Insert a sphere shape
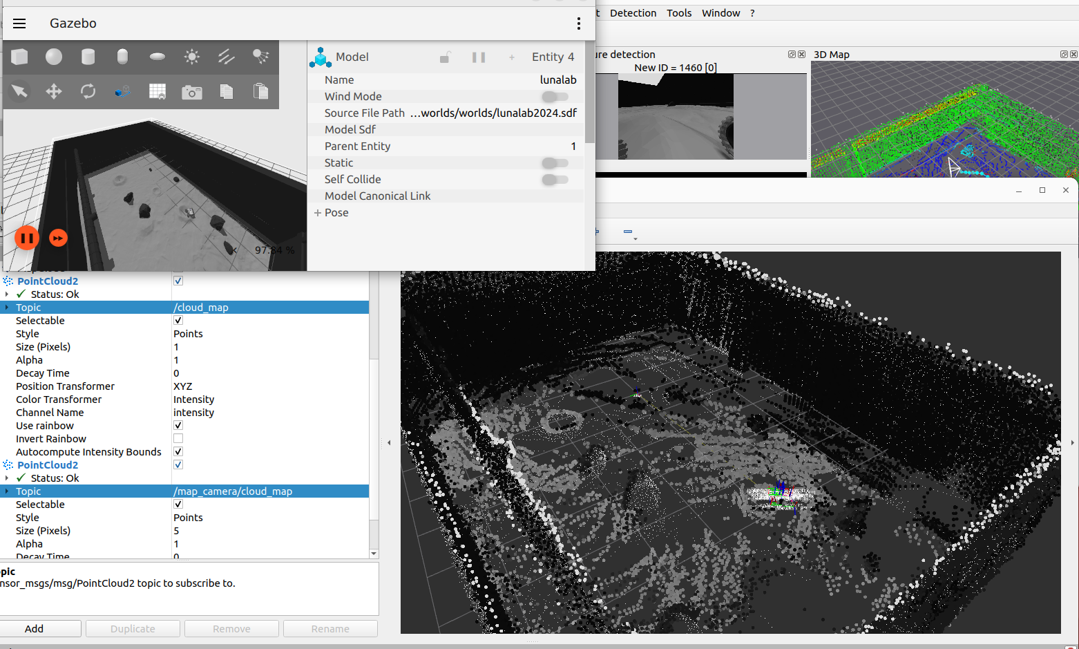 tap(54, 57)
